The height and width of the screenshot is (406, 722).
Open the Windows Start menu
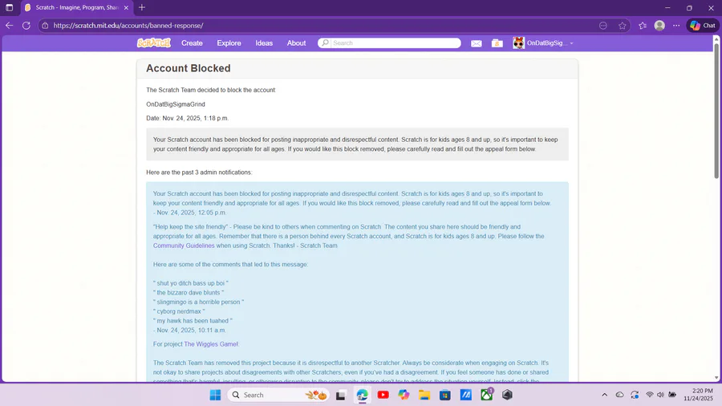click(215, 395)
